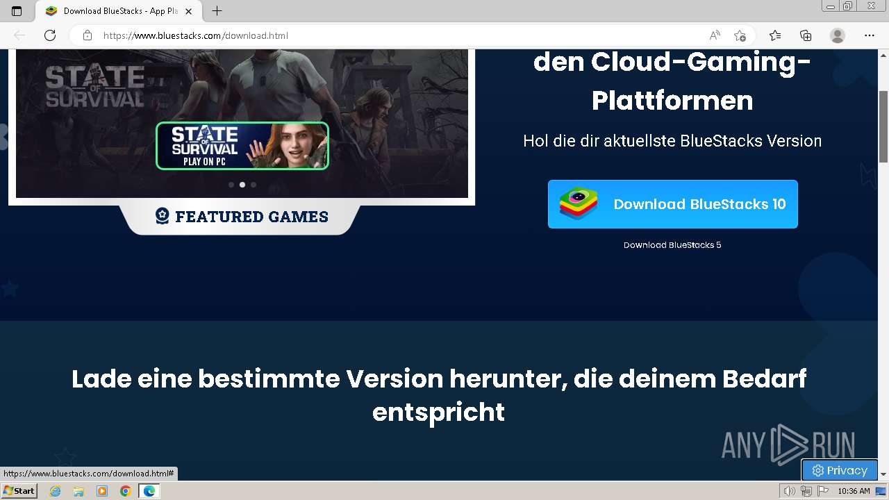Image resolution: width=889 pixels, height=500 pixels.
Task: Open the Collections panel
Action: [806, 35]
